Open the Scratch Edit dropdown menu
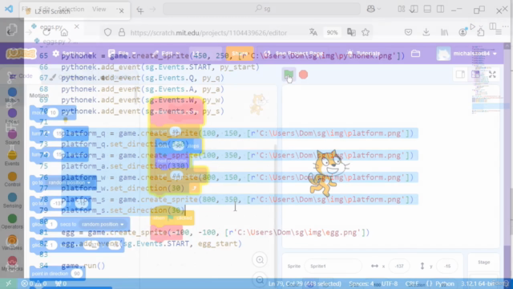 pyautogui.click(x=166, y=54)
